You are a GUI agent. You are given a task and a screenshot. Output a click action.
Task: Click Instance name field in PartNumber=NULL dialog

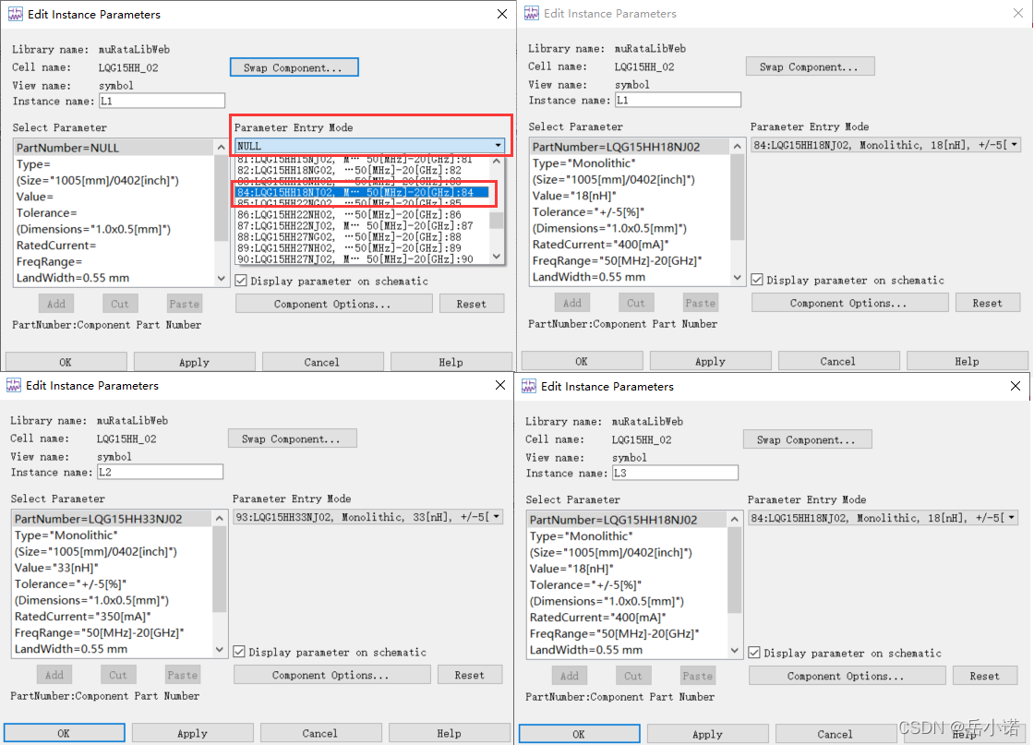tap(162, 101)
